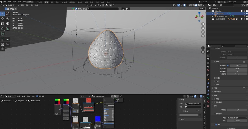Select the Measure ruler tool

[x=8, y=29]
